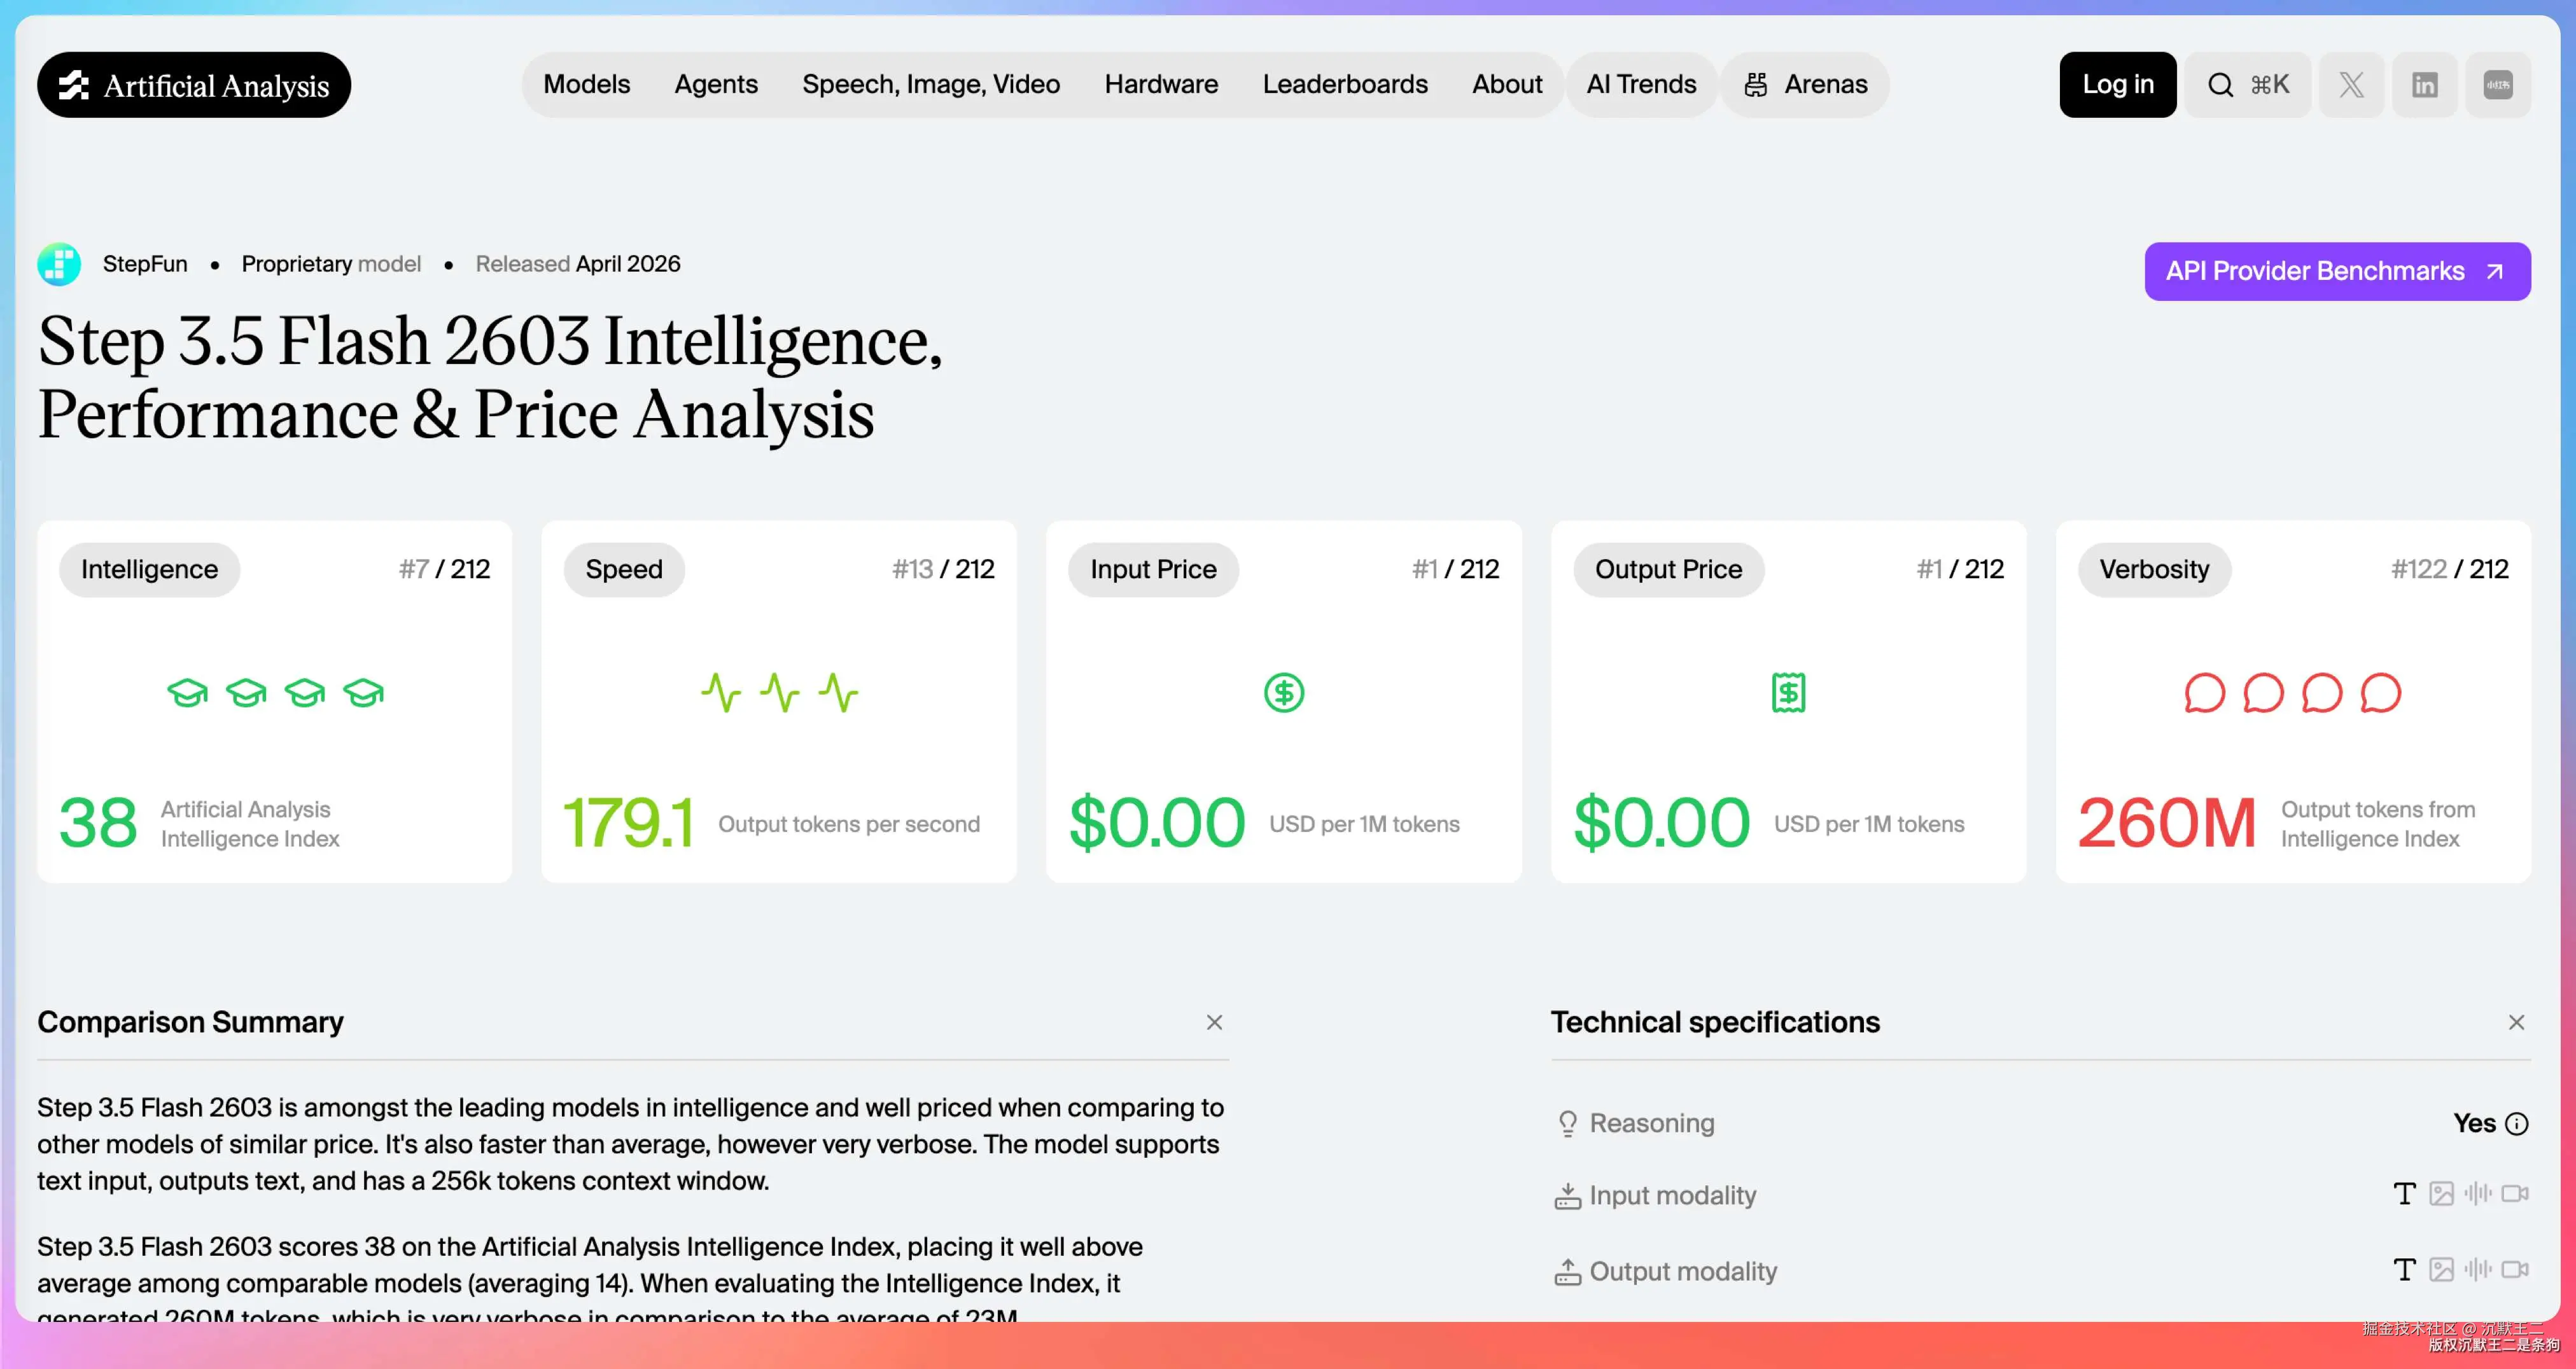Open the About menu
The width and height of the screenshot is (2576, 1369).
[x=1507, y=85]
